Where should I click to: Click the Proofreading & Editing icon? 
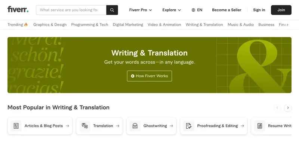pyautogui.click(x=189, y=126)
